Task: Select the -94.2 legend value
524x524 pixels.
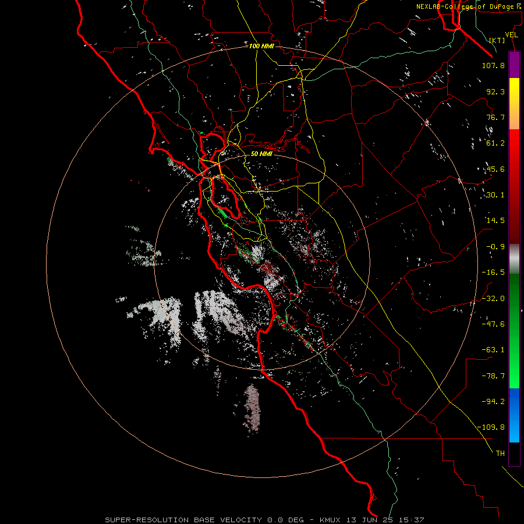Action: click(493, 402)
